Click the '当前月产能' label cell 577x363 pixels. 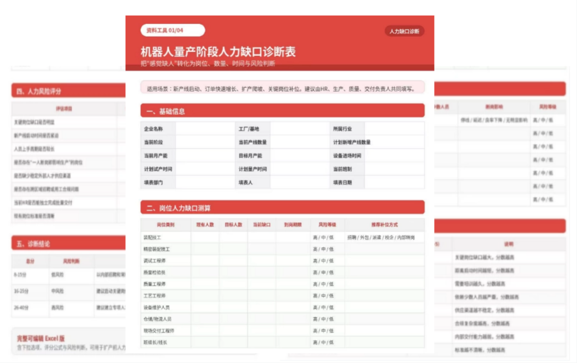[158, 156]
